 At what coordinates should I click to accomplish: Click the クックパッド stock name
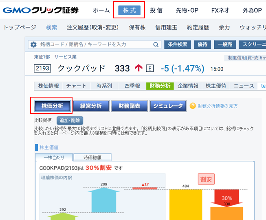[81, 68]
